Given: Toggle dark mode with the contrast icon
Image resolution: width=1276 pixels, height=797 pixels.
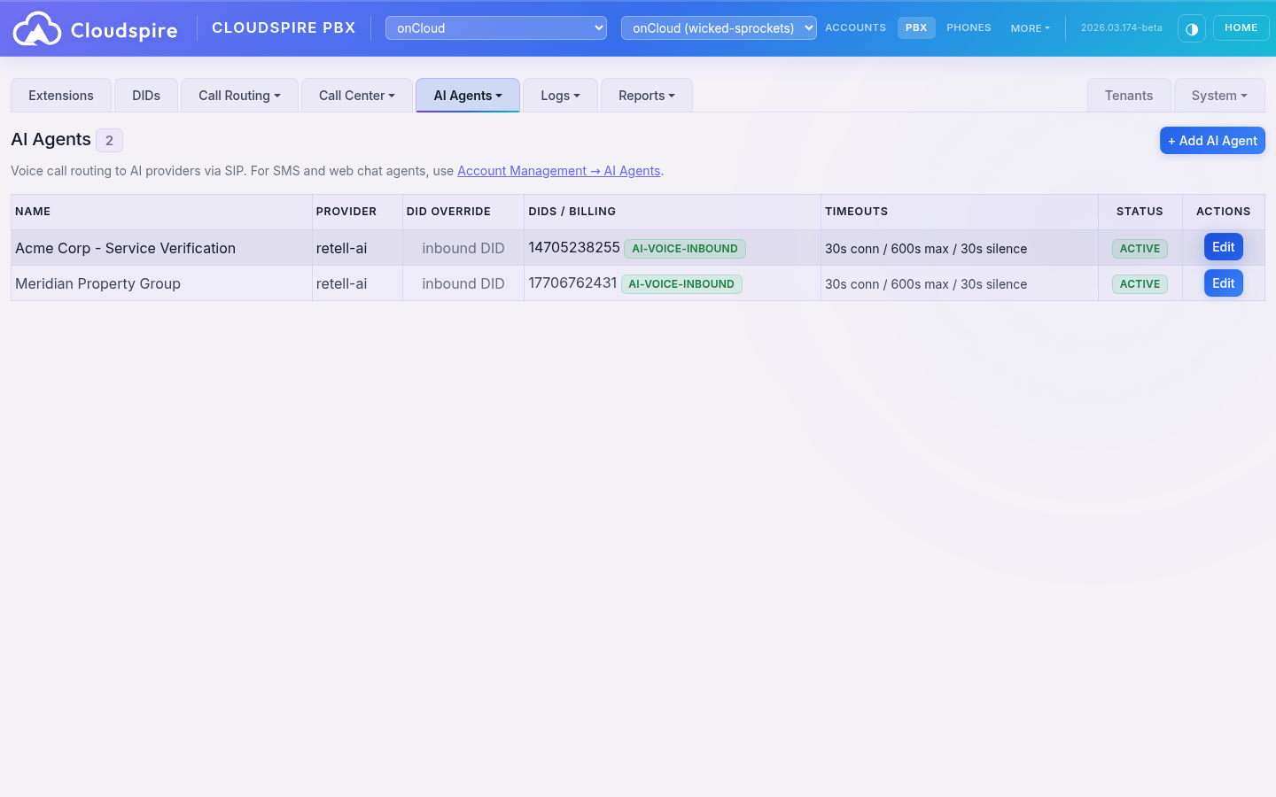Looking at the screenshot, I should pyautogui.click(x=1192, y=28).
